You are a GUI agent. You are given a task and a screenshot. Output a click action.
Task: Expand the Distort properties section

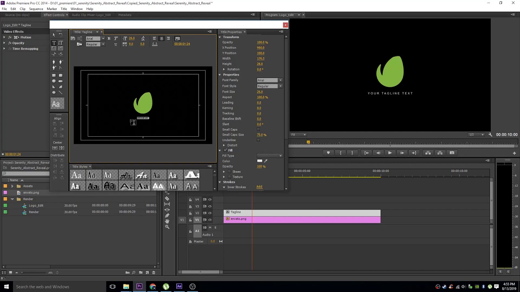click(224, 145)
